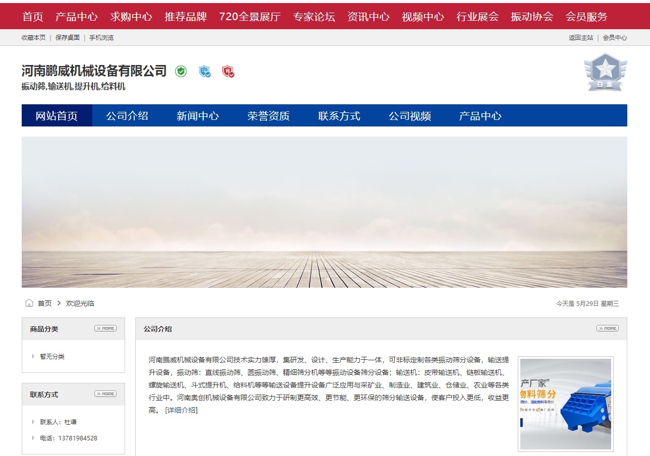This screenshot has width=650, height=456.
Task: Open 720全景展厅 in top menu
Action: tap(250, 17)
